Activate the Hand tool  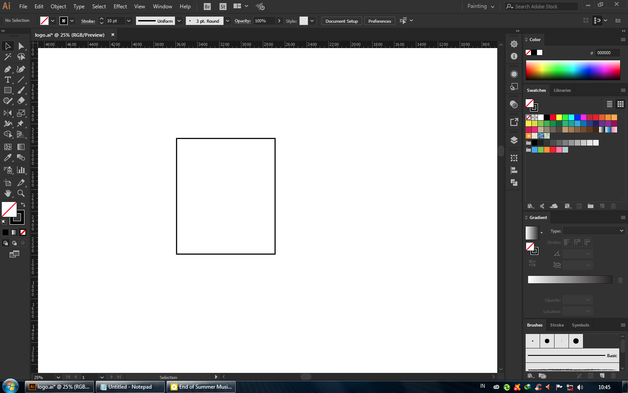[8, 193]
